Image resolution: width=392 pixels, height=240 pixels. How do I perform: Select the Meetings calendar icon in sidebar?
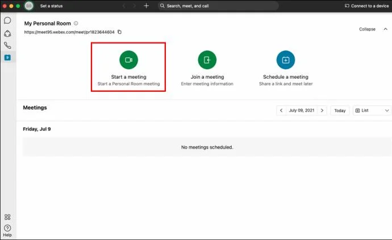pos(7,57)
